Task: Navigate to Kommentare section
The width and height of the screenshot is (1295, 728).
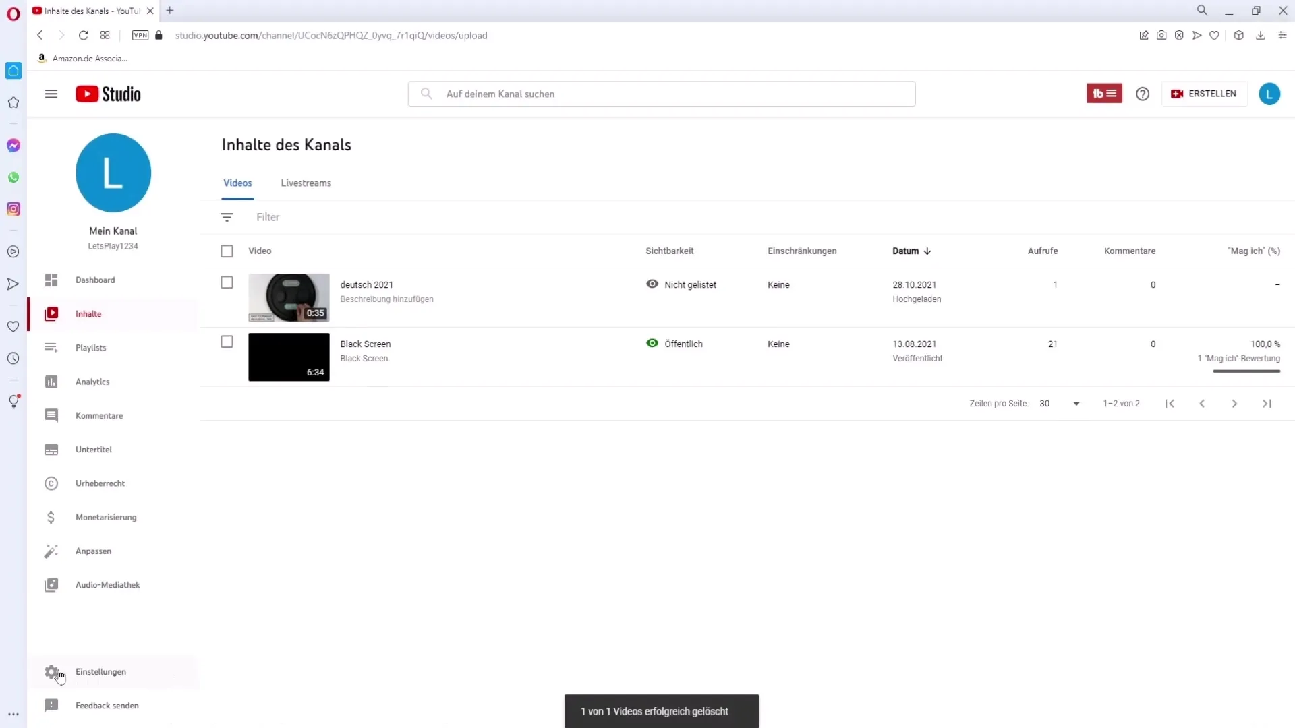Action: 98,415
